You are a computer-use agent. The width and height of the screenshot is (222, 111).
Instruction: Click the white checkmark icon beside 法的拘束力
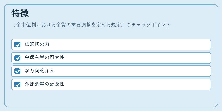click(17, 45)
